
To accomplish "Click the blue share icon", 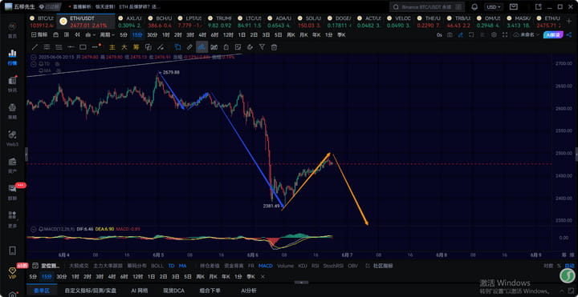I will point(569,34).
